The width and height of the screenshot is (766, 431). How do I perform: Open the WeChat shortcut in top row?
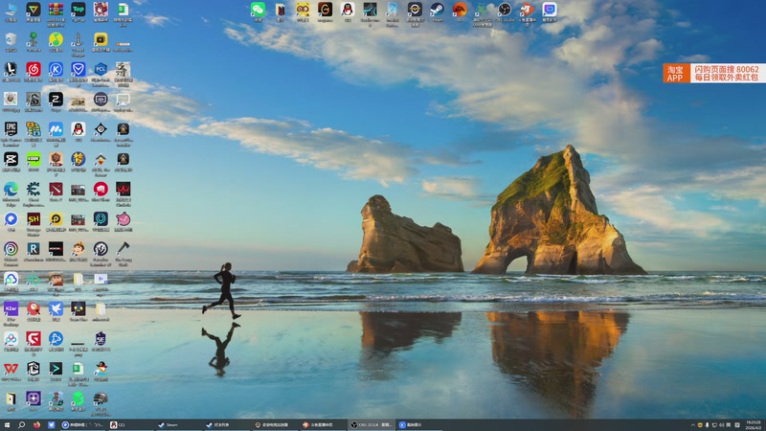tap(258, 11)
